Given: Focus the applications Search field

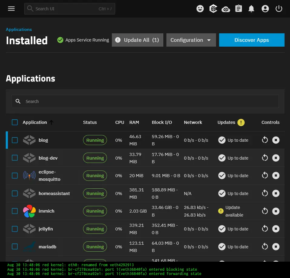Looking at the screenshot, I should (145, 101).
